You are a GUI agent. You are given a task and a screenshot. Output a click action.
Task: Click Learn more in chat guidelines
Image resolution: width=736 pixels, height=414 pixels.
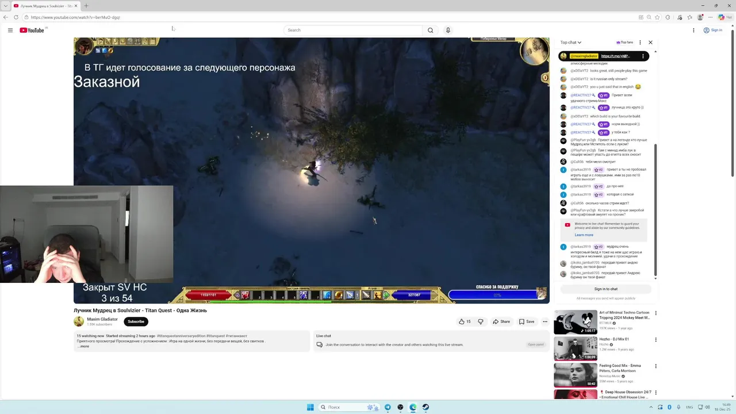click(x=584, y=235)
